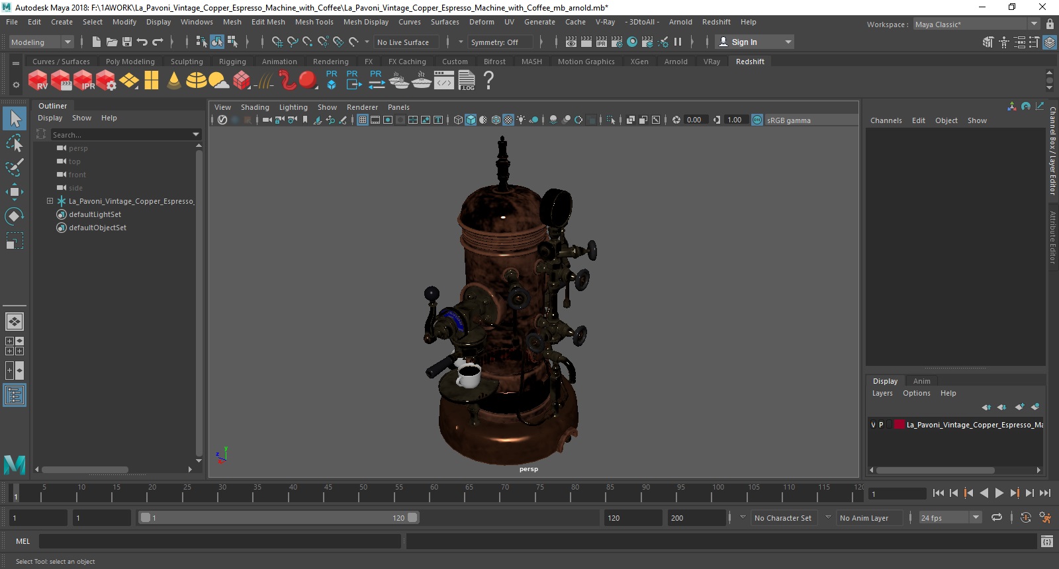This screenshot has height=569, width=1059.
Task: Click the Outliner Search field
Action: (x=121, y=134)
